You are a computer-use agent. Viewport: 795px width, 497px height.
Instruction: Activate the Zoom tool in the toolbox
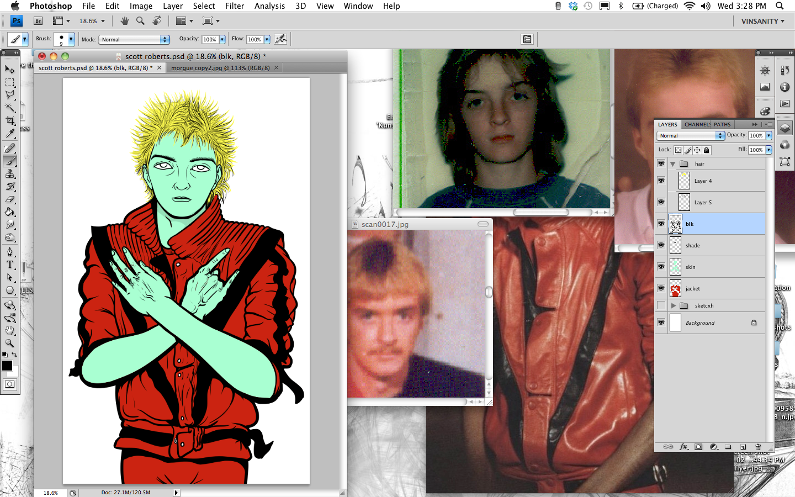10,343
